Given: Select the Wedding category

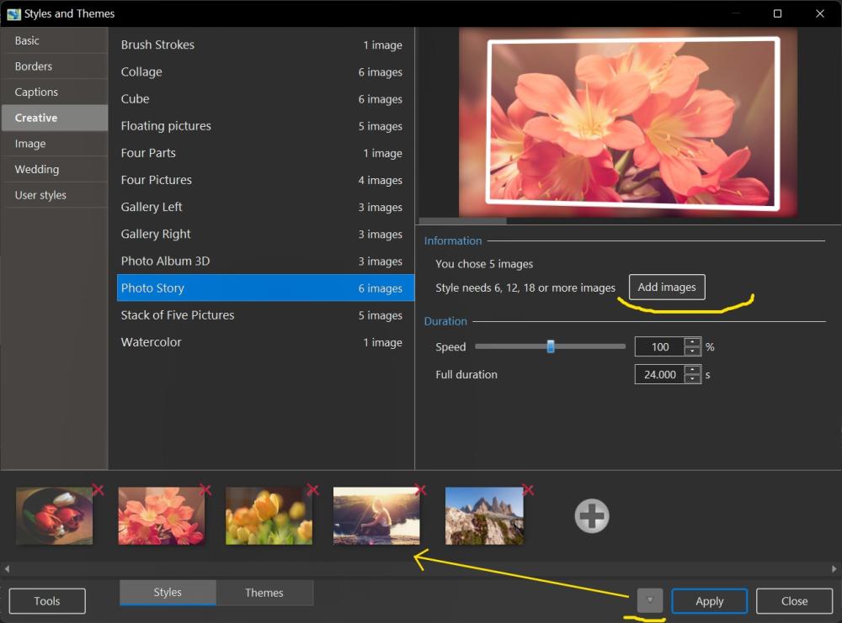Looking at the screenshot, I should tap(37, 169).
